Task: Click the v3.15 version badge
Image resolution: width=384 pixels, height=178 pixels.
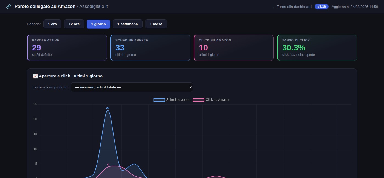Action: tap(321, 7)
